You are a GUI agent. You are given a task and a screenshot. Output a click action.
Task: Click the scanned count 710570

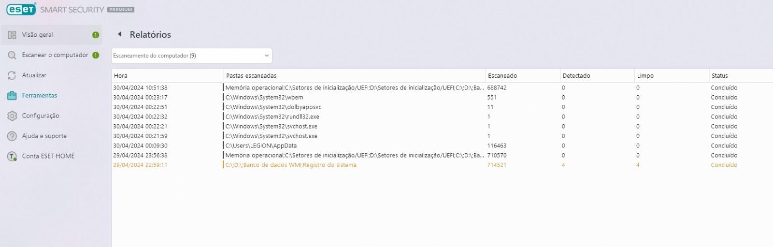[497, 156]
